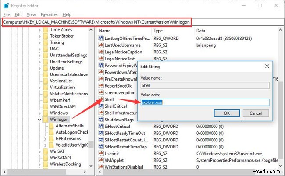The image size is (285, 176).
Task: Select the UnattendSettings key
Action: 66,62
